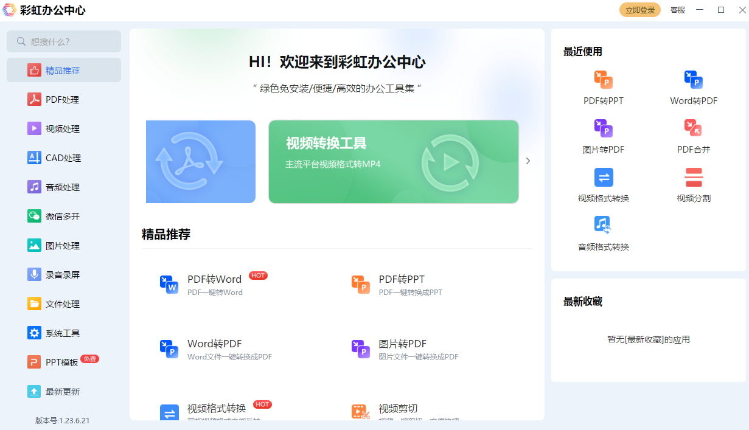This screenshot has height=430, width=749.
Task: Click 版本号:1.23.6.21 version text
Action: coord(62,420)
